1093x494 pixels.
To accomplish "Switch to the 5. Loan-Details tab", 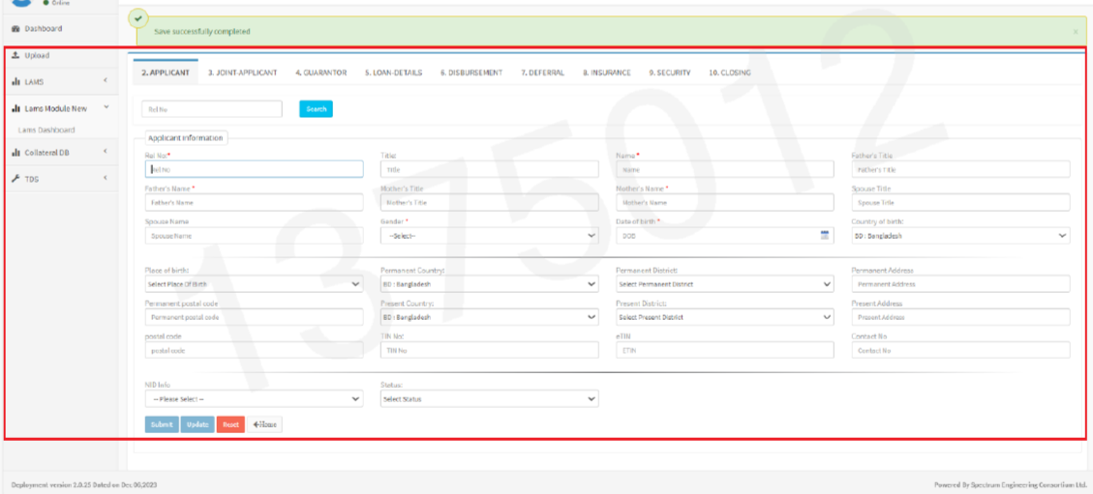I will click(393, 73).
